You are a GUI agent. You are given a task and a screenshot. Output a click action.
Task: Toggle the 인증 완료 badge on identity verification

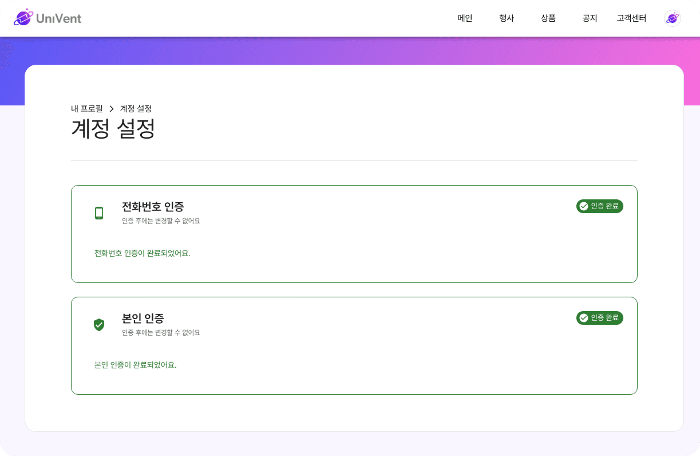click(599, 317)
